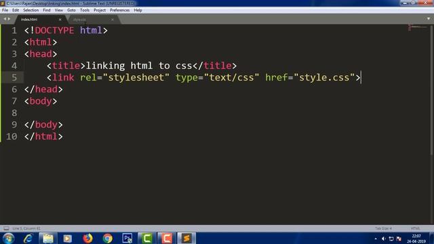434x244 pixels.
Task: Close the index.html tab
Action: [x=60, y=20]
